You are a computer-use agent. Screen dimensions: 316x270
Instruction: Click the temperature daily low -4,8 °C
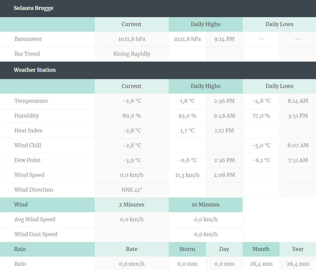click(x=261, y=101)
